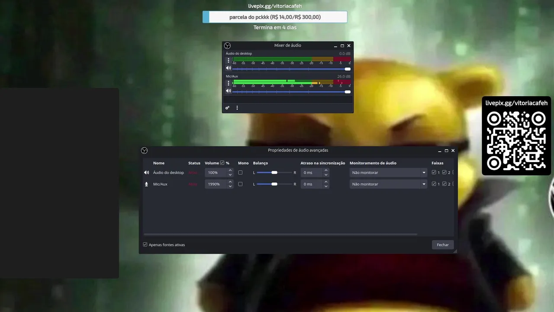
Task: Click the 0.0 dB level readout in the mixer
Action: 345,54
